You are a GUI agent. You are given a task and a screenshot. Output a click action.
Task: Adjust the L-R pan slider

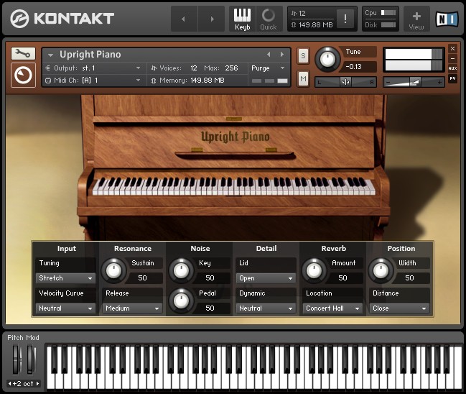345,82
